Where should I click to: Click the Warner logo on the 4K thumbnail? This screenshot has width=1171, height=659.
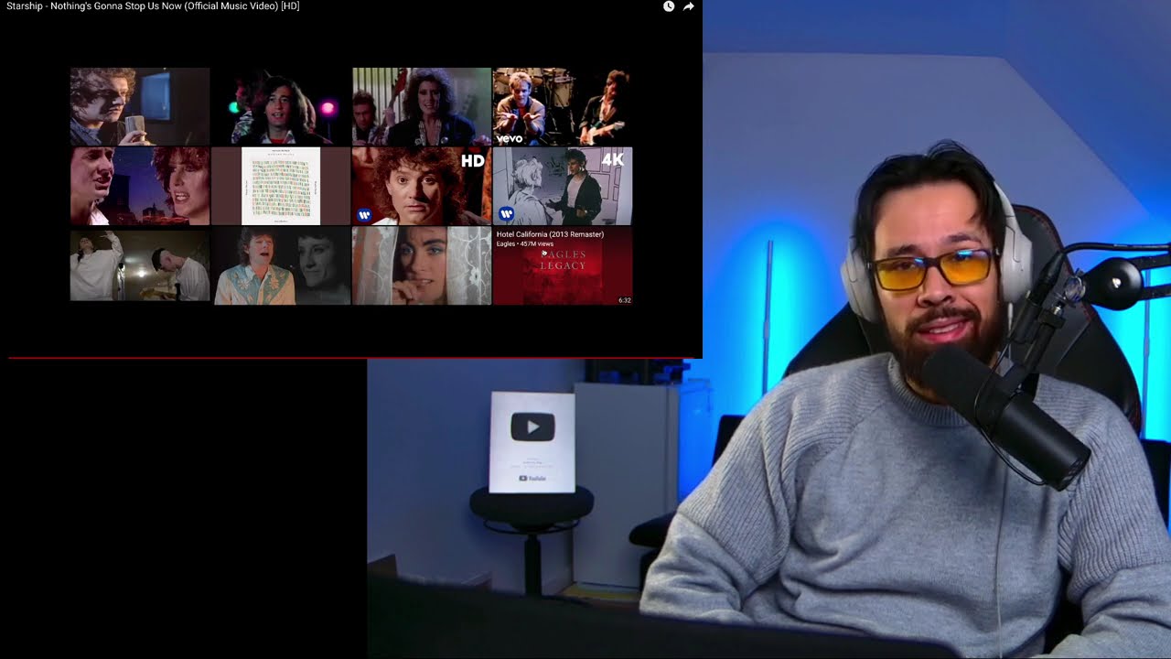(506, 214)
